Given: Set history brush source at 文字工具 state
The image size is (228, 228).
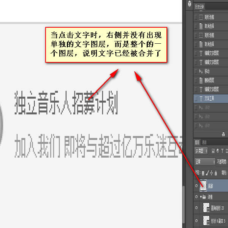Looking at the screenshot, I should [x=196, y=98].
